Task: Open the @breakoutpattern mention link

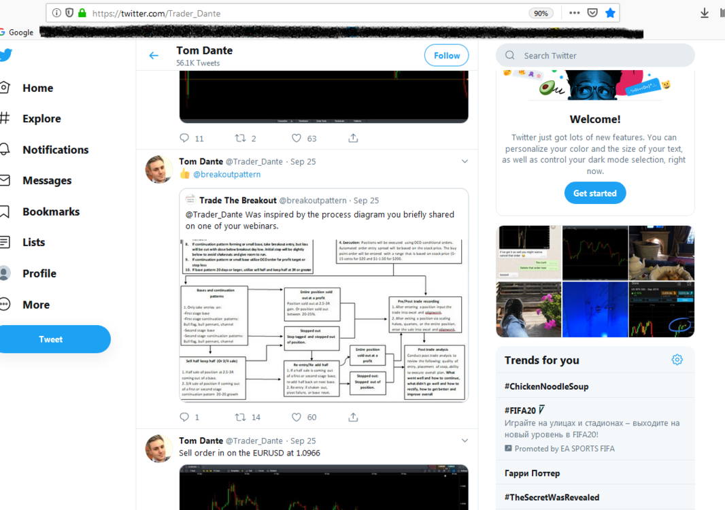Action: pyautogui.click(x=226, y=174)
